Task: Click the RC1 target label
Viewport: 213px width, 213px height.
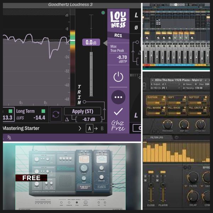Action: coord(118,35)
